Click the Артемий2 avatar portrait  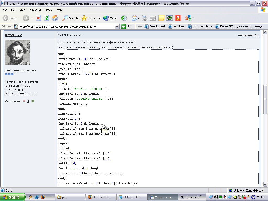18,52
